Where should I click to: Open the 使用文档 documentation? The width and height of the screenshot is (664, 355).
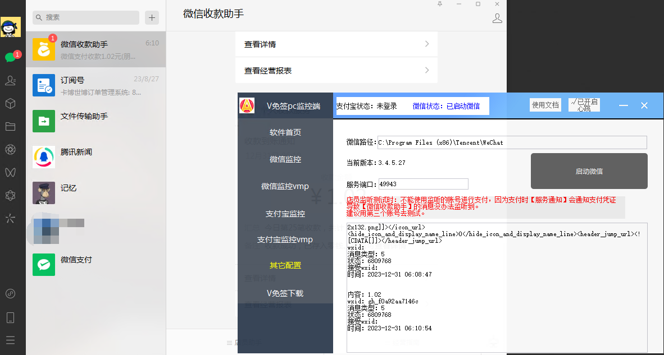pyautogui.click(x=545, y=104)
